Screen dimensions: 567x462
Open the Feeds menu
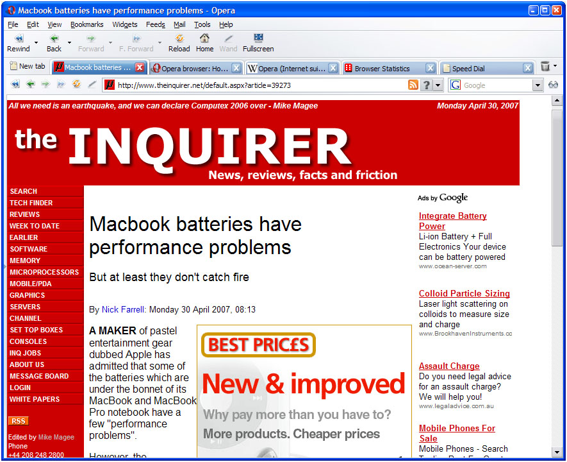click(156, 24)
